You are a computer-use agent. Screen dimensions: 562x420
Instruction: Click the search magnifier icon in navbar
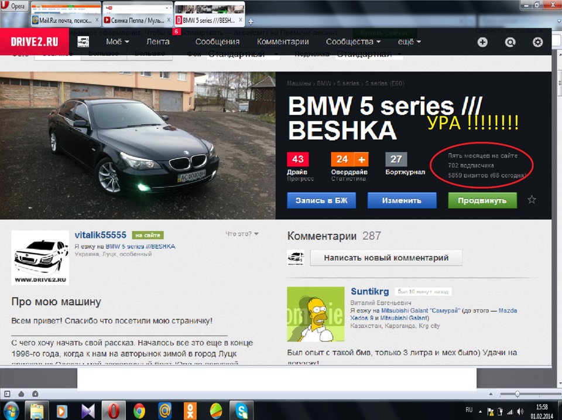[510, 42]
